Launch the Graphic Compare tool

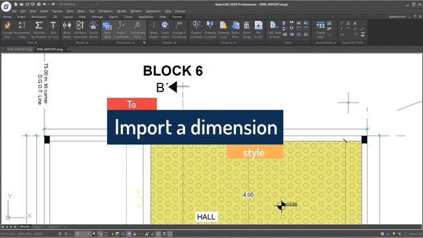coord(196,30)
